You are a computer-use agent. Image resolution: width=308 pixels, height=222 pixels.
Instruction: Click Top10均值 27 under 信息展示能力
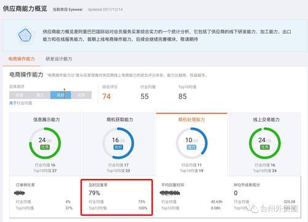coord(45,171)
